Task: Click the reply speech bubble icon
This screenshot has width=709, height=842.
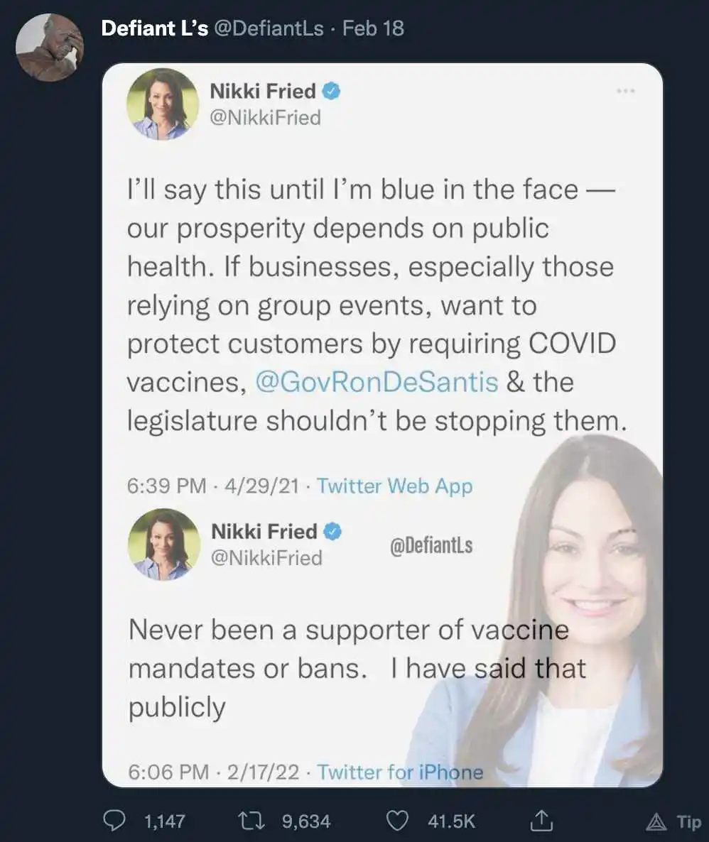Action: [x=114, y=820]
